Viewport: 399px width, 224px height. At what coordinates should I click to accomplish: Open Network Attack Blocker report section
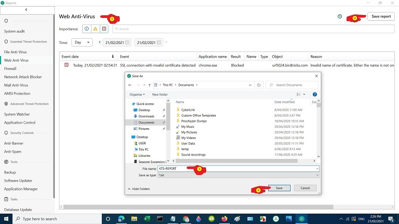pos(23,77)
